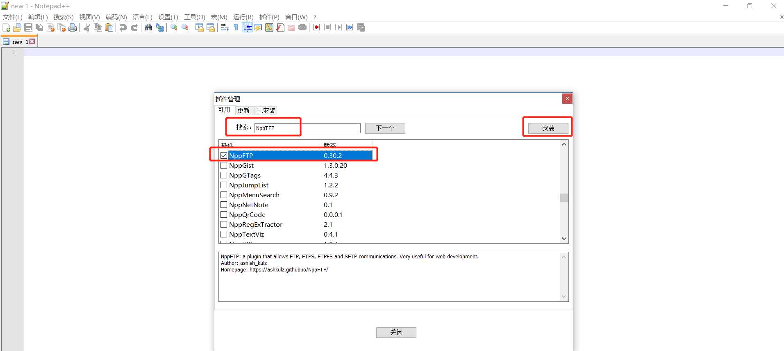Open the 设置(T) menu
Image resolution: width=784 pixels, height=351 pixels.
(168, 17)
